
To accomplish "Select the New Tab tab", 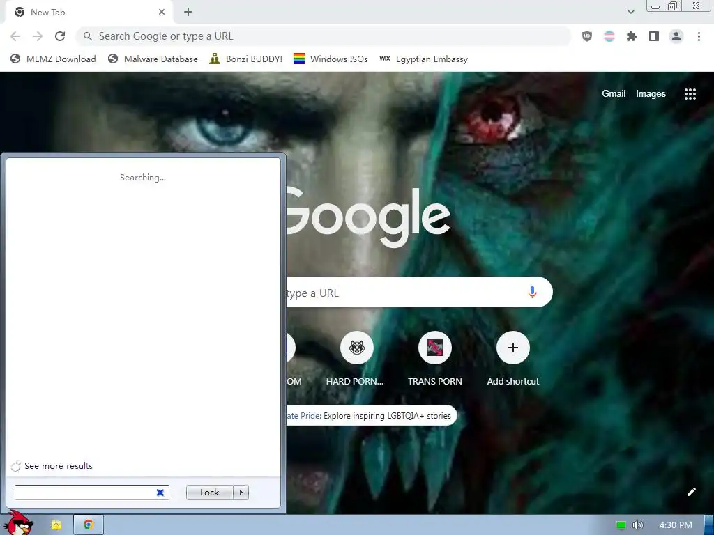I will click(89, 13).
